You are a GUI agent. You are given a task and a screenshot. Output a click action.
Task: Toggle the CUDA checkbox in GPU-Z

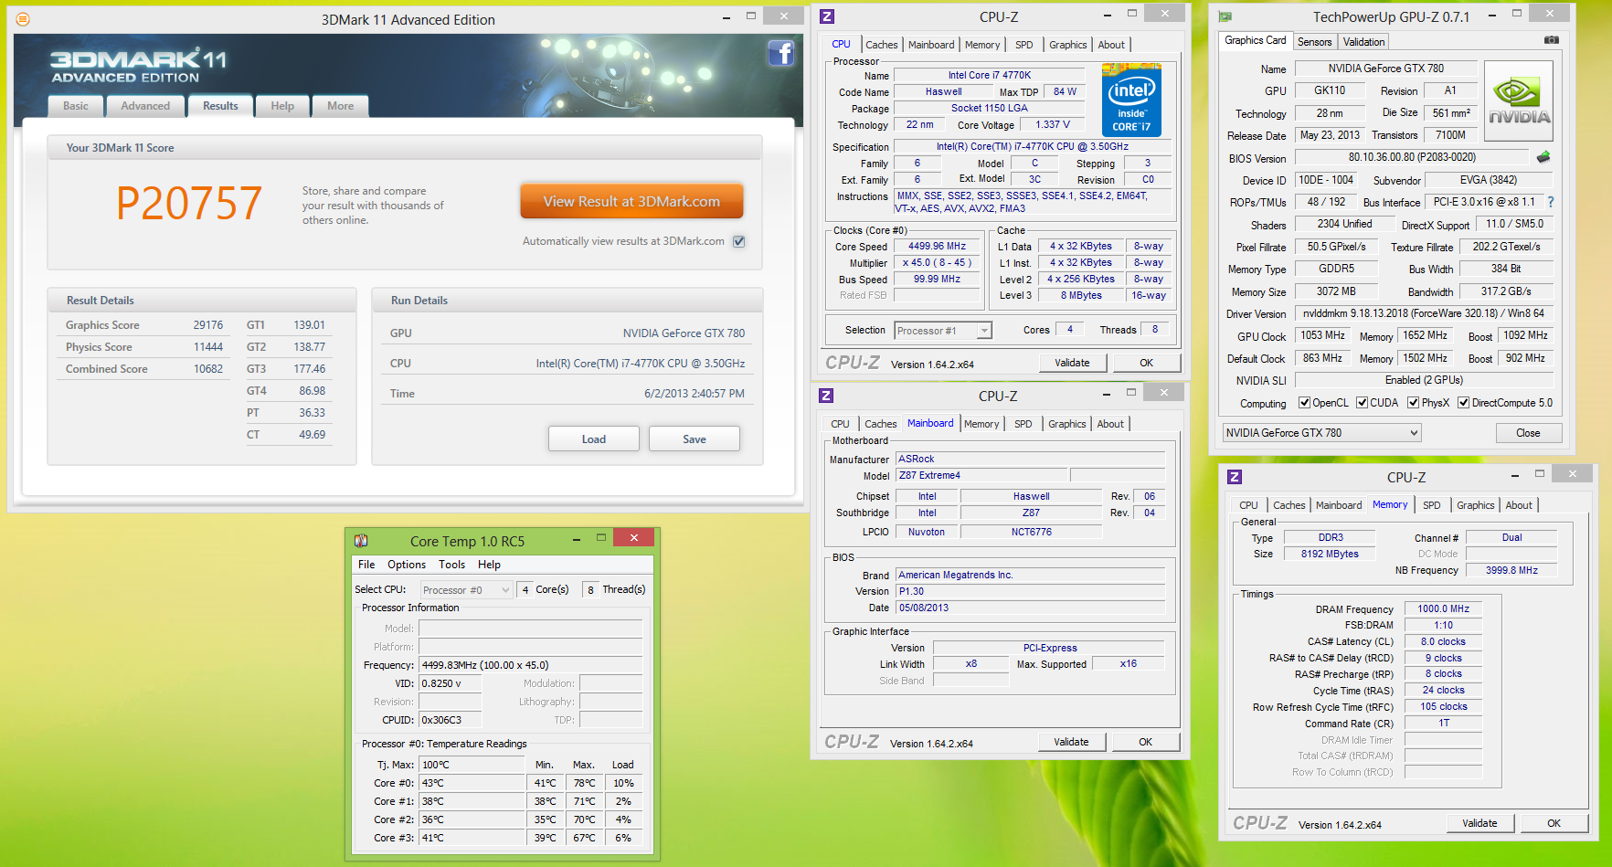click(x=1363, y=403)
